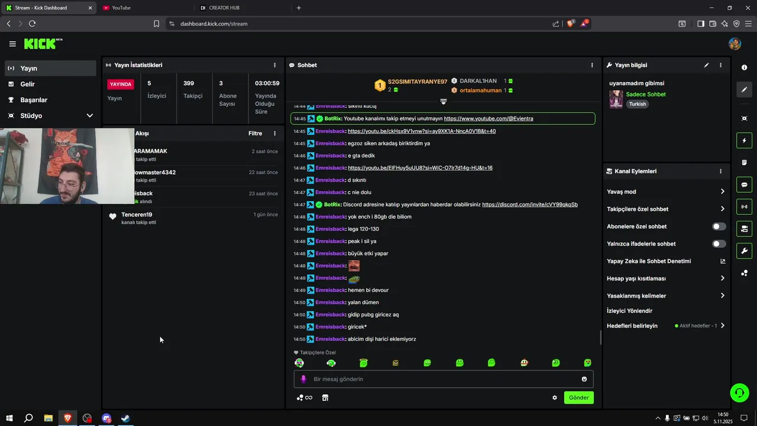
Task: Open the user profile avatar menu
Action: [x=735, y=44]
